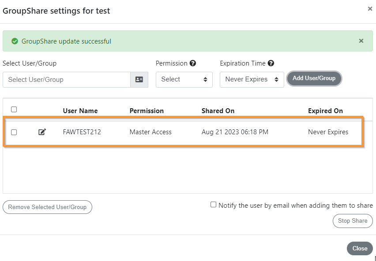Open the Permission Select dropdown

(x=184, y=79)
